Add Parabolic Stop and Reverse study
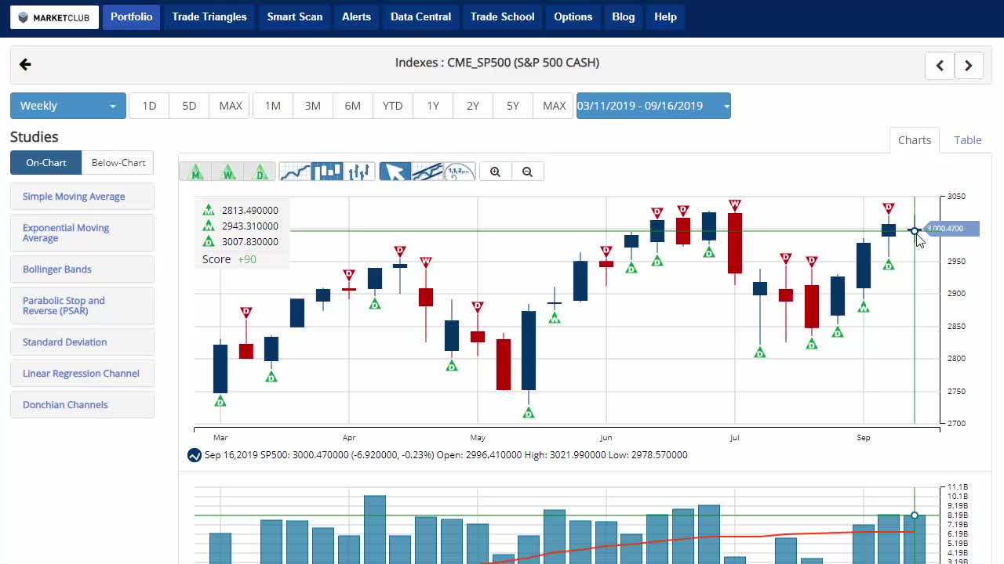The width and height of the screenshot is (1004, 564). (x=82, y=305)
